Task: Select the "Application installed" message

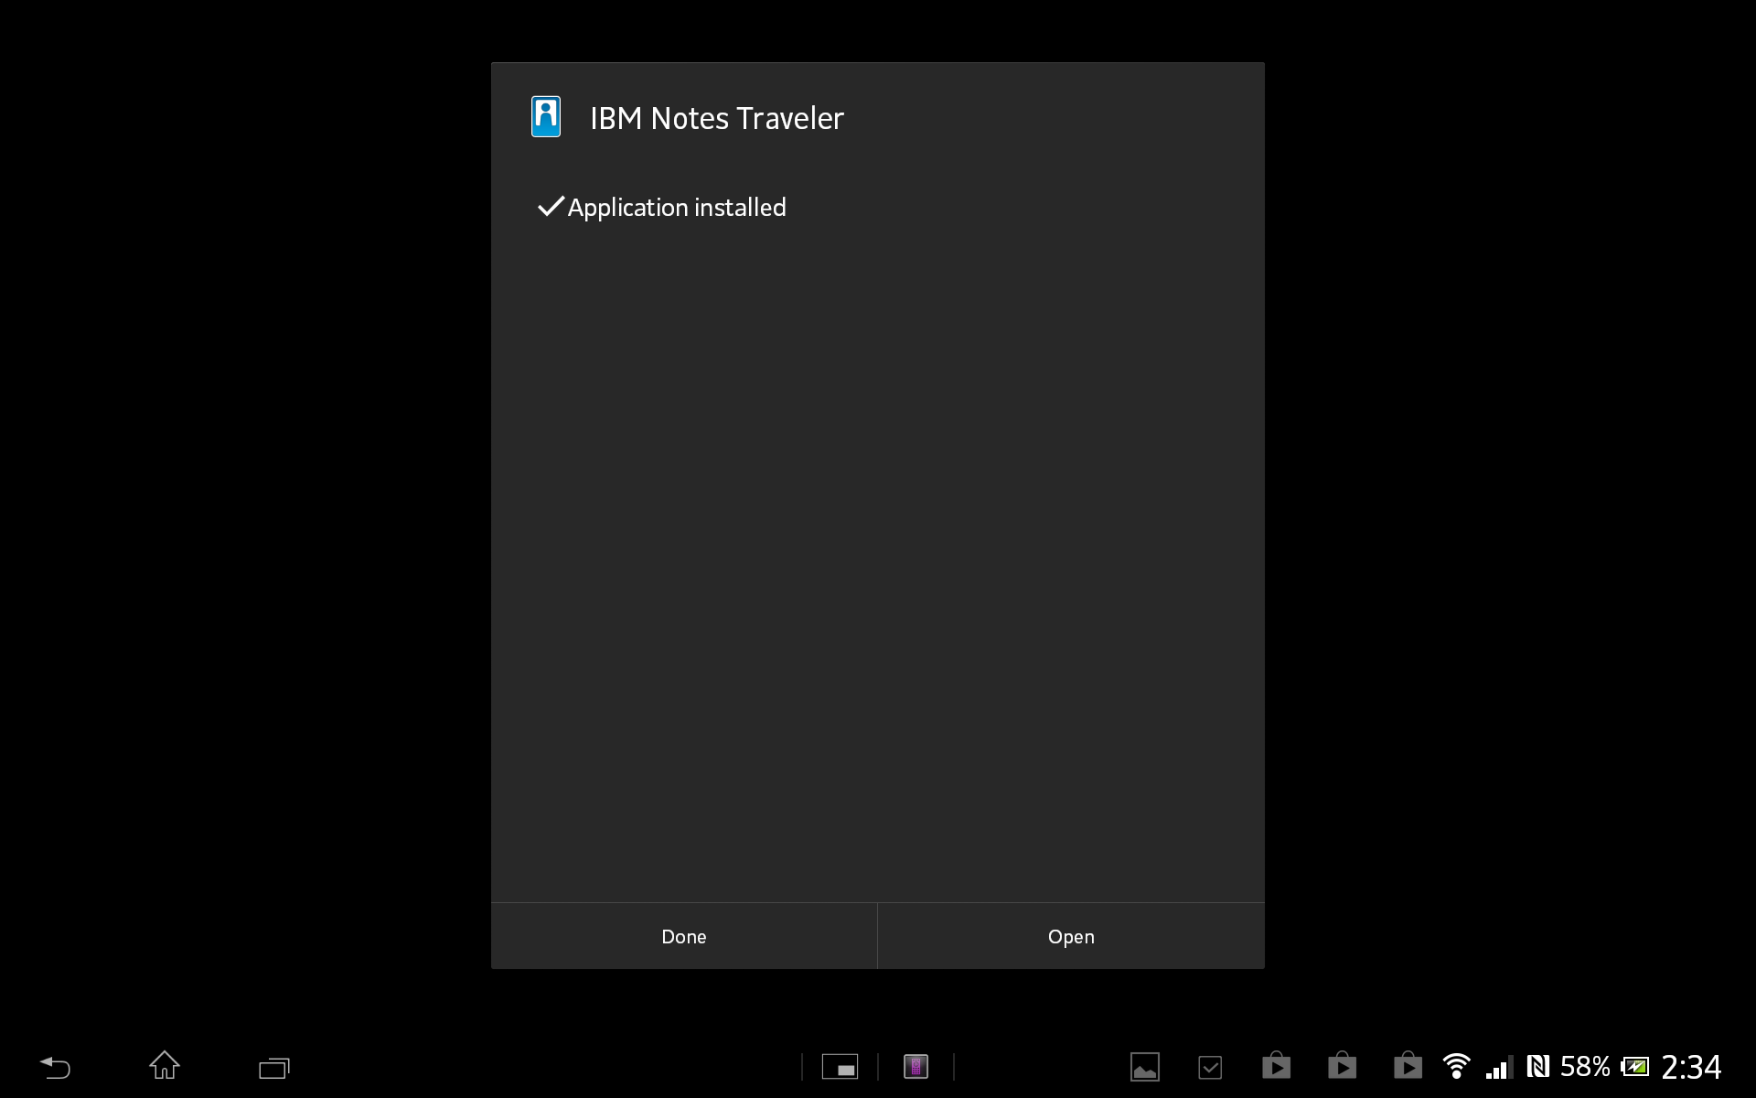Action: [677, 208]
